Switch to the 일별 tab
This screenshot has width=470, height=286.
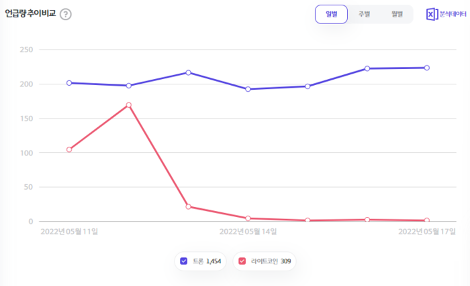click(x=331, y=14)
